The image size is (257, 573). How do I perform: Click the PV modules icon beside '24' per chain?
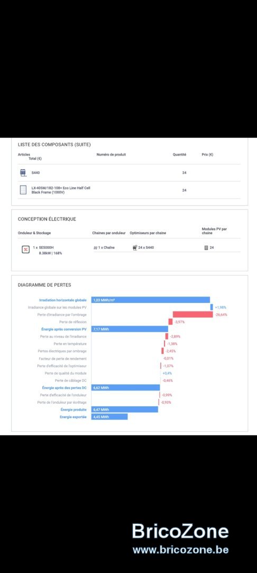[x=206, y=248]
